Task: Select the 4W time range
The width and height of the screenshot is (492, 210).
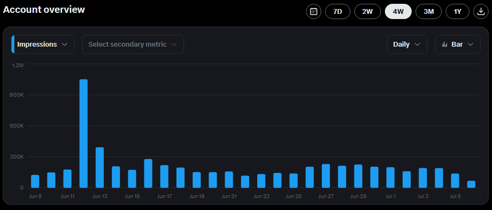Action: (x=398, y=11)
